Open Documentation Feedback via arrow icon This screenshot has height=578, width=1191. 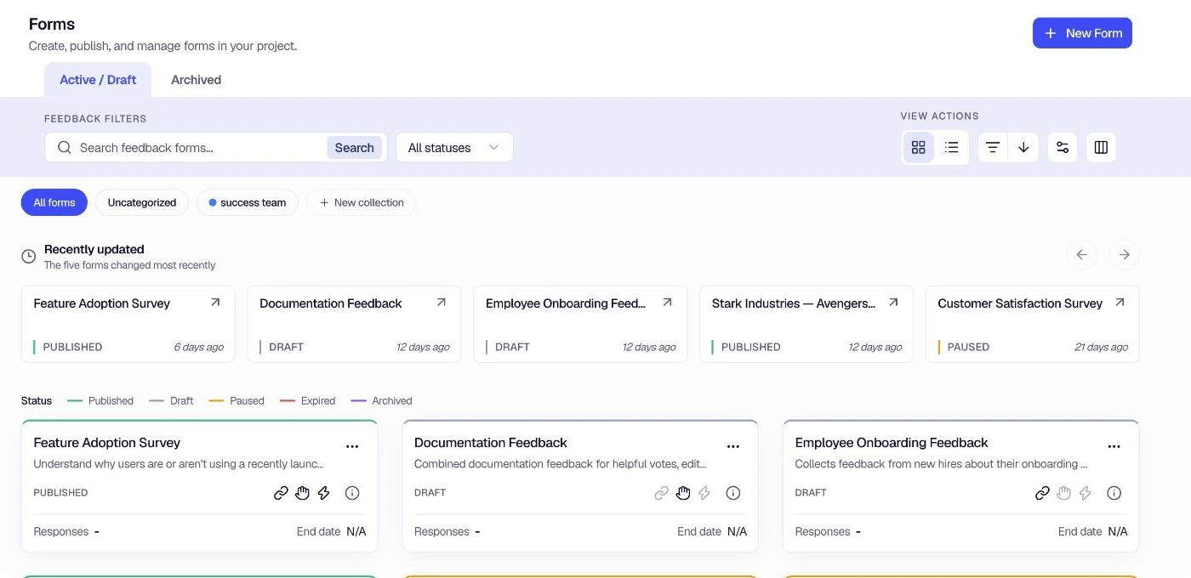(x=442, y=302)
